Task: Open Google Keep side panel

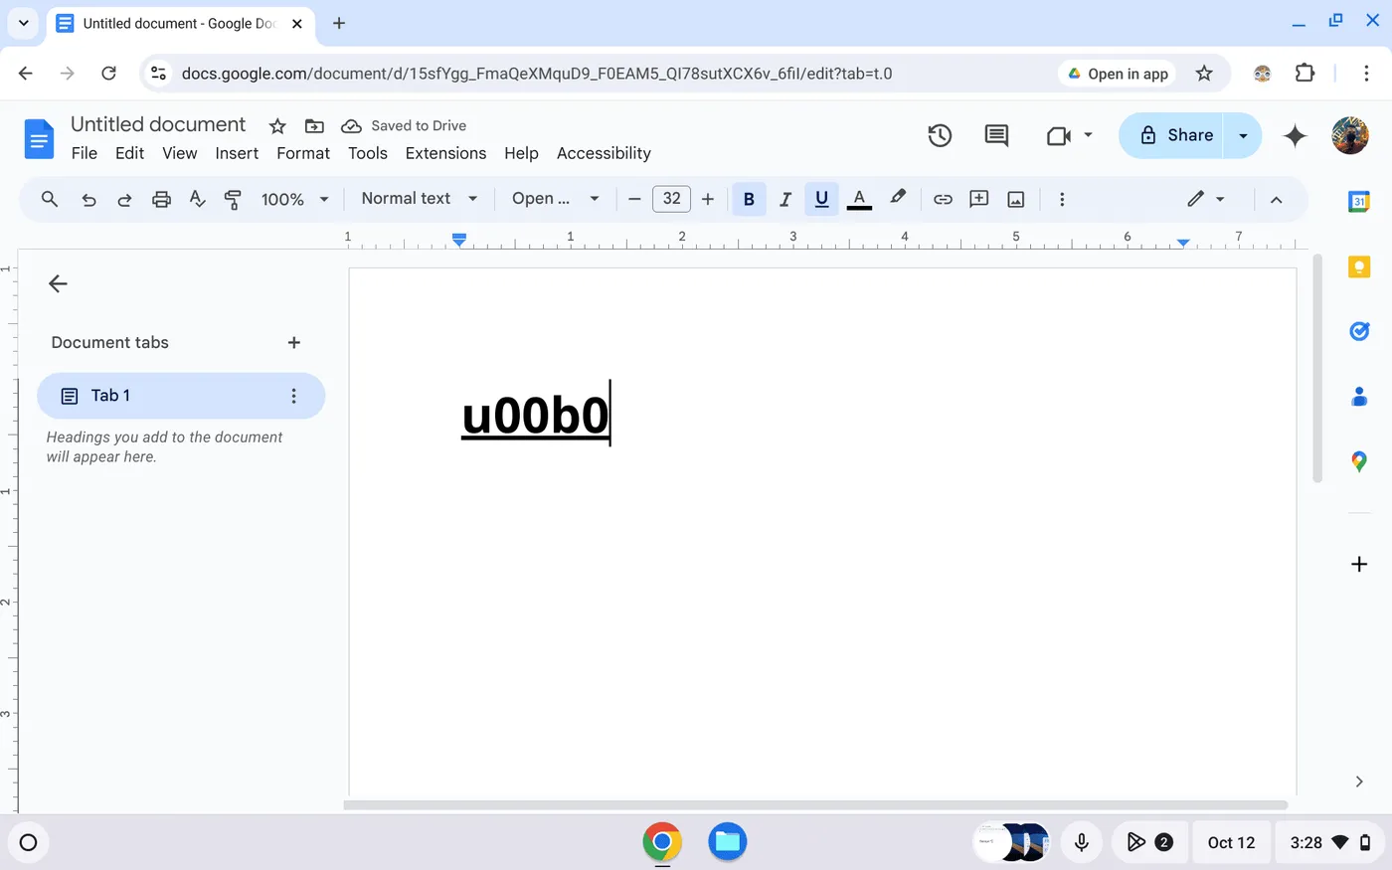Action: [1359, 266]
